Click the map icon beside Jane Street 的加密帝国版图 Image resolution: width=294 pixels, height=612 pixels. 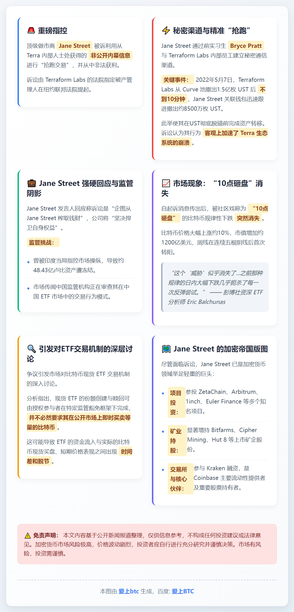pos(166,349)
